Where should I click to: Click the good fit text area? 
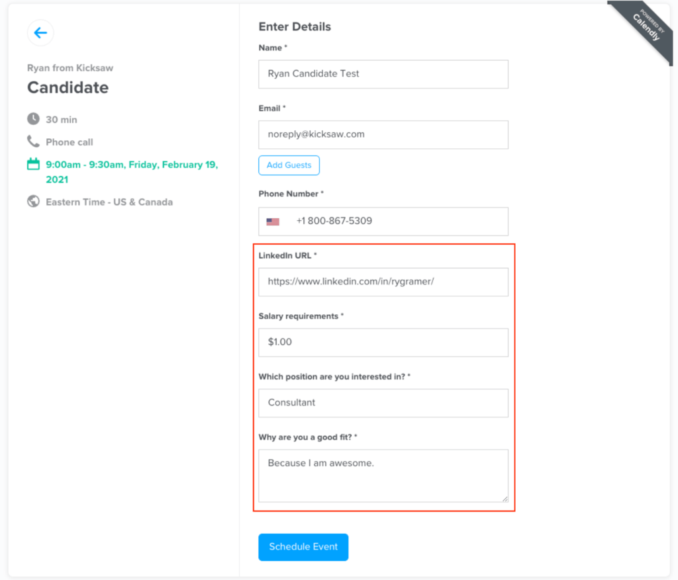383,476
